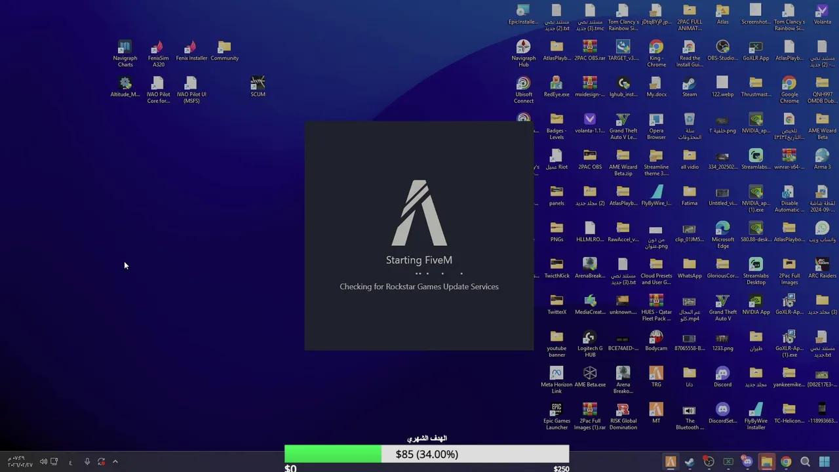
Task: Open the Volanta desktop shortcut
Action: coord(822,14)
